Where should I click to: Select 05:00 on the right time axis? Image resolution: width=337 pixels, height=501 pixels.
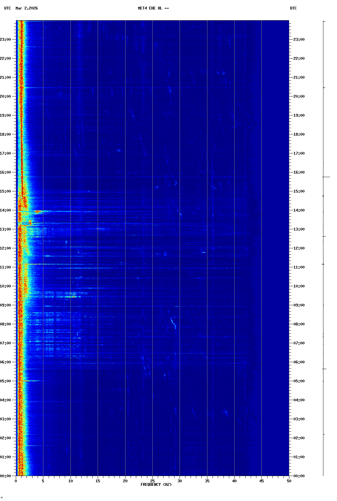[x=299, y=381]
